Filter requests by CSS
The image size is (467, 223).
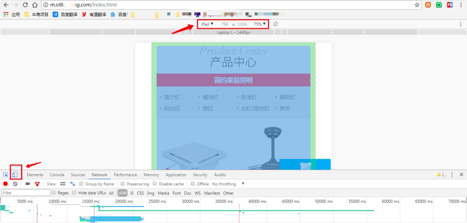[140, 193]
